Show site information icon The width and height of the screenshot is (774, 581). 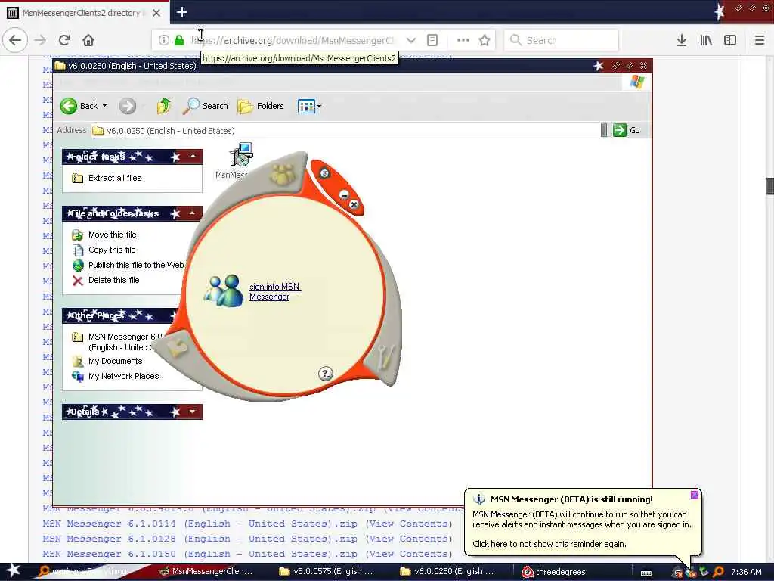164,40
